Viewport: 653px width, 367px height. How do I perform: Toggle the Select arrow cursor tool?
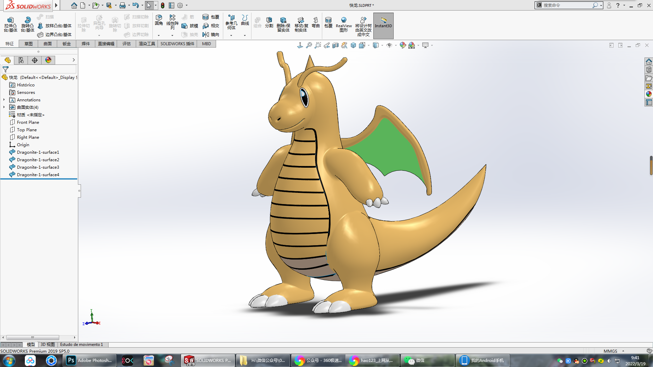[x=149, y=5]
